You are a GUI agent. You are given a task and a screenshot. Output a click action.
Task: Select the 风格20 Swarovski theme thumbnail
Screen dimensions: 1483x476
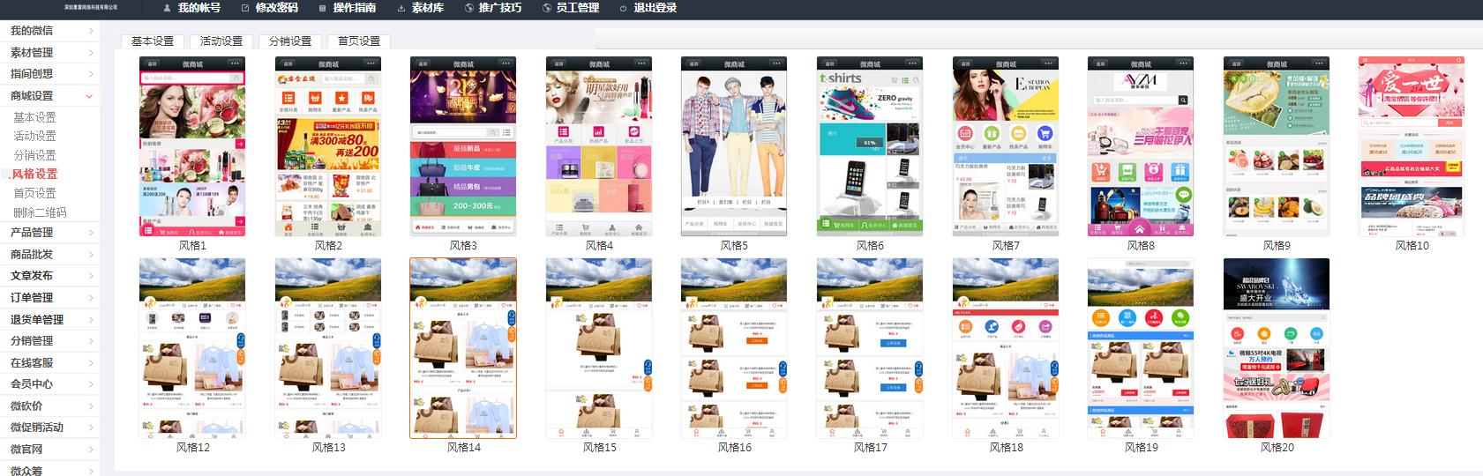pos(1277,349)
